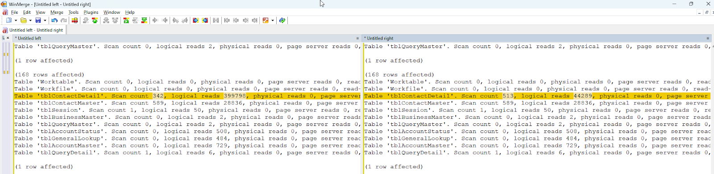Open the left pane header menu icon
The width and height of the screenshot is (714, 174).
point(357,38)
